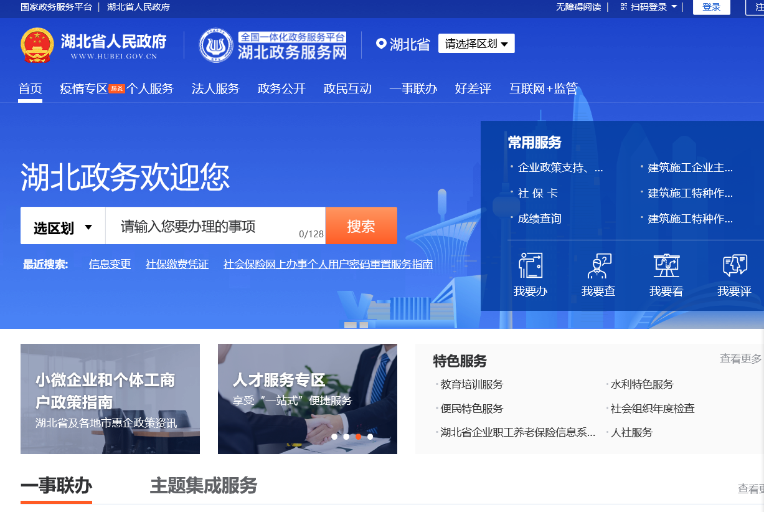Switch to the 主题集成服务 tab
The height and width of the screenshot is (512, 764).
203,485
